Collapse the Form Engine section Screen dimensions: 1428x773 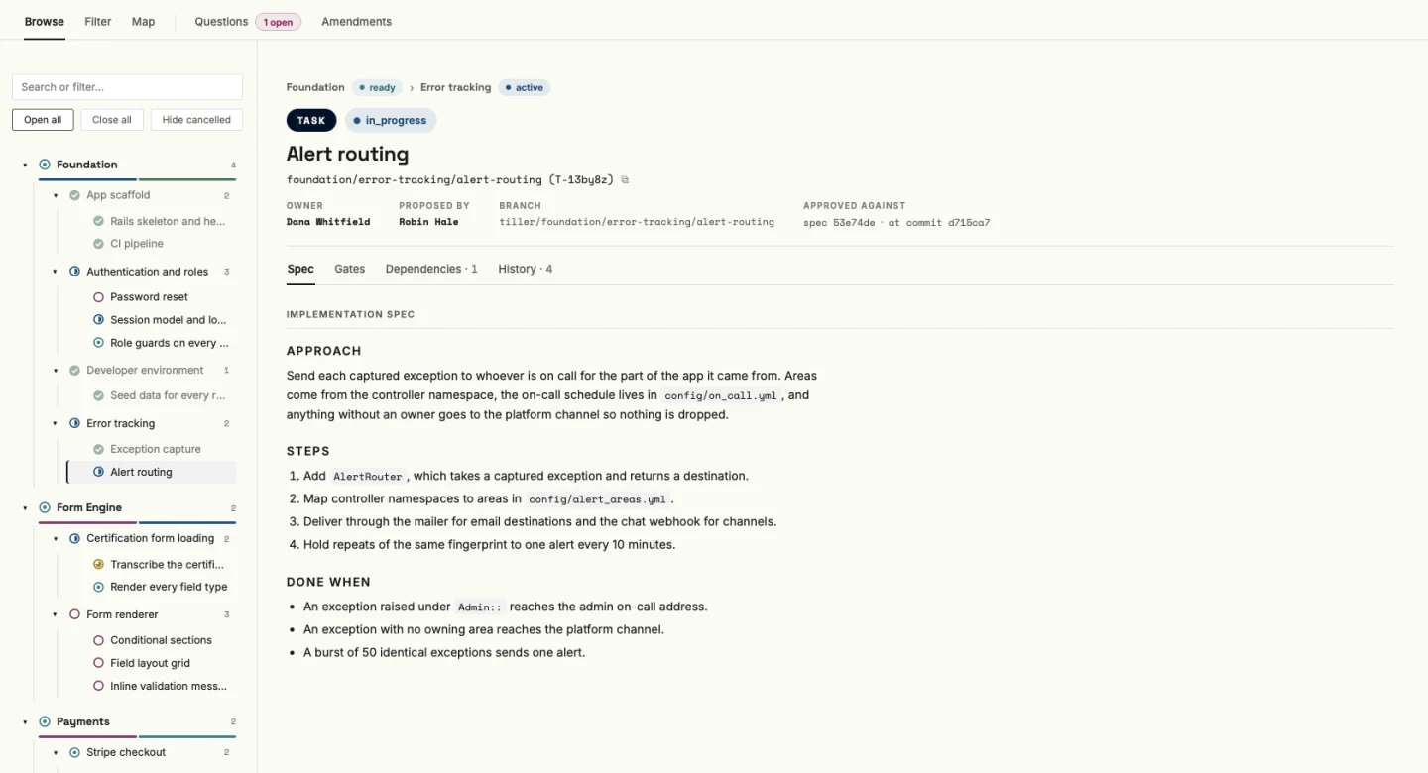click(25, 507)
